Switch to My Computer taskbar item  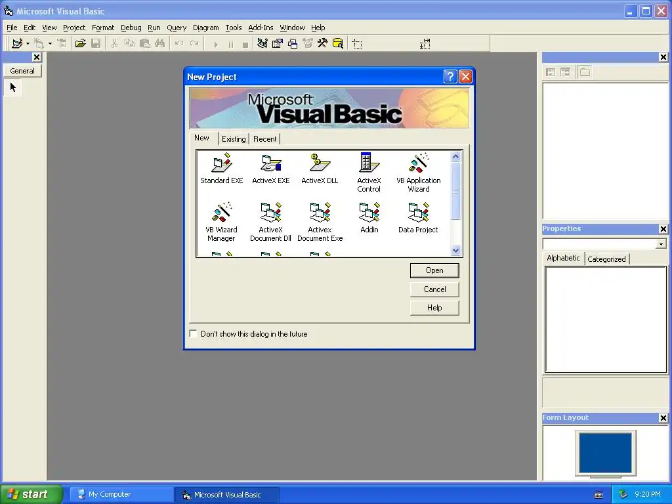[121, 495]
